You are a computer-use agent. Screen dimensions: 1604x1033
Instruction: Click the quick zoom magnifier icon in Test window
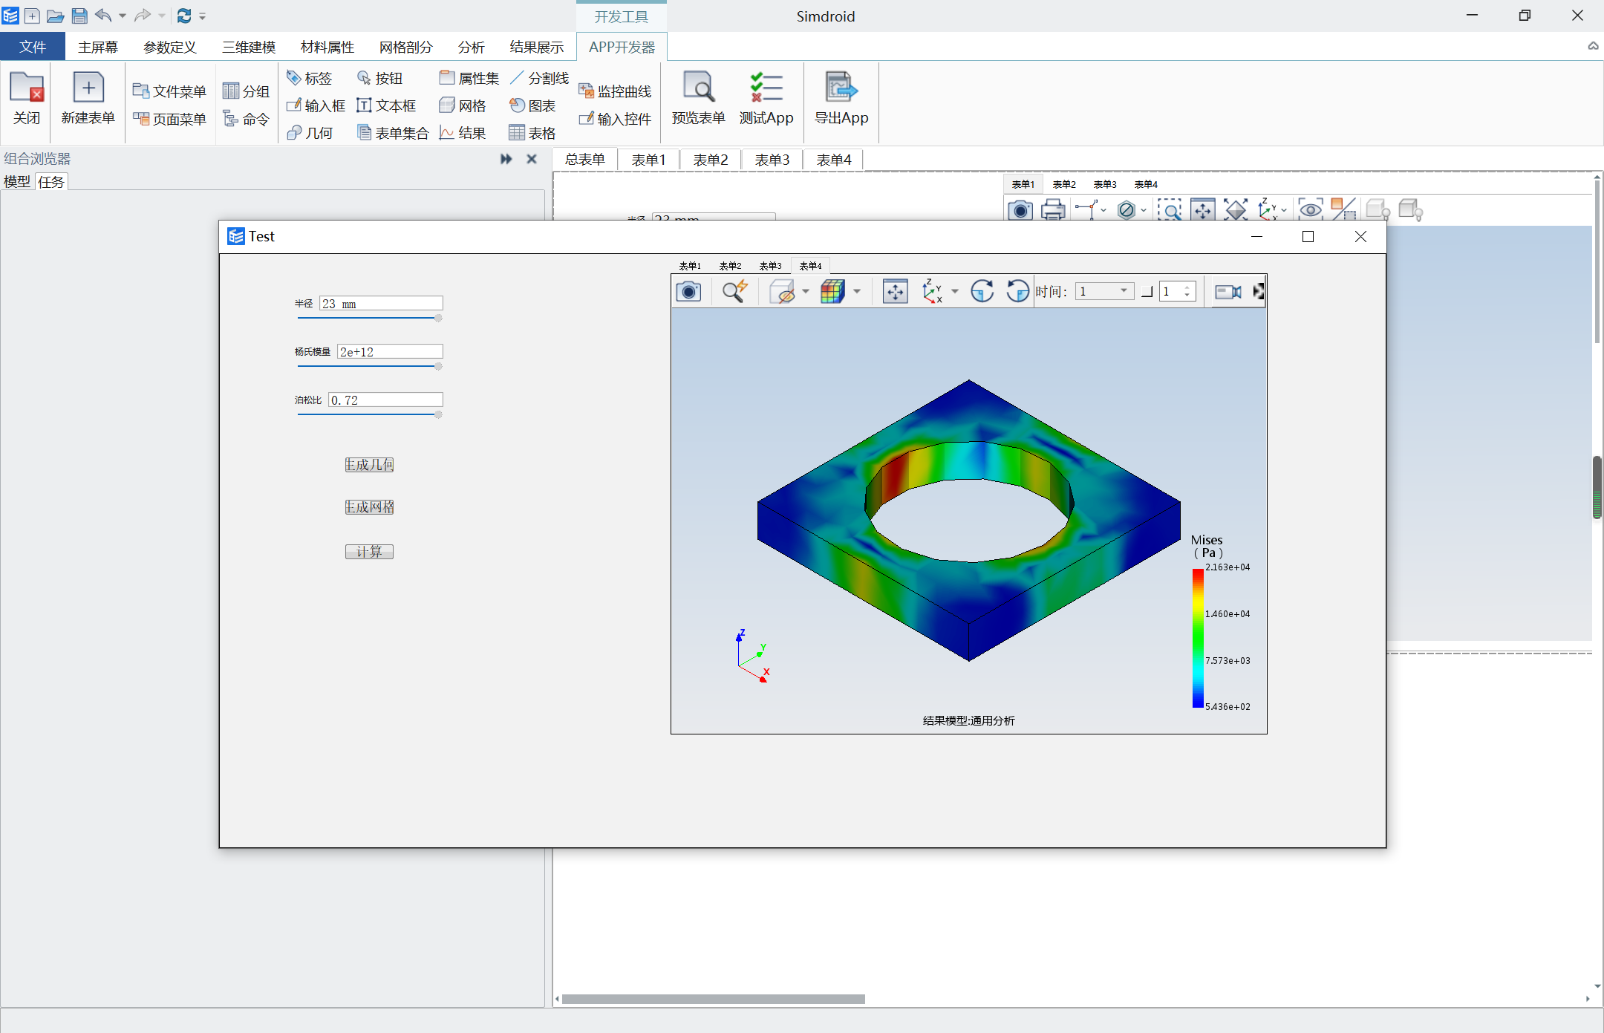(734, 292)
